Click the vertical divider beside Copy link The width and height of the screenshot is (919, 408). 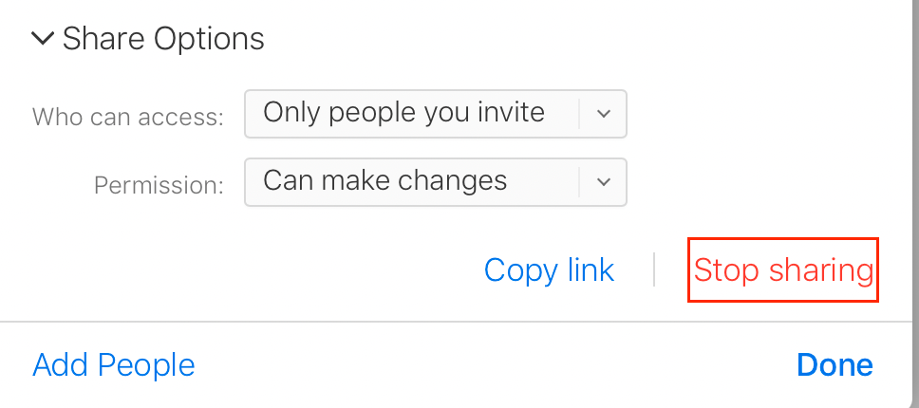coord(654,270)
